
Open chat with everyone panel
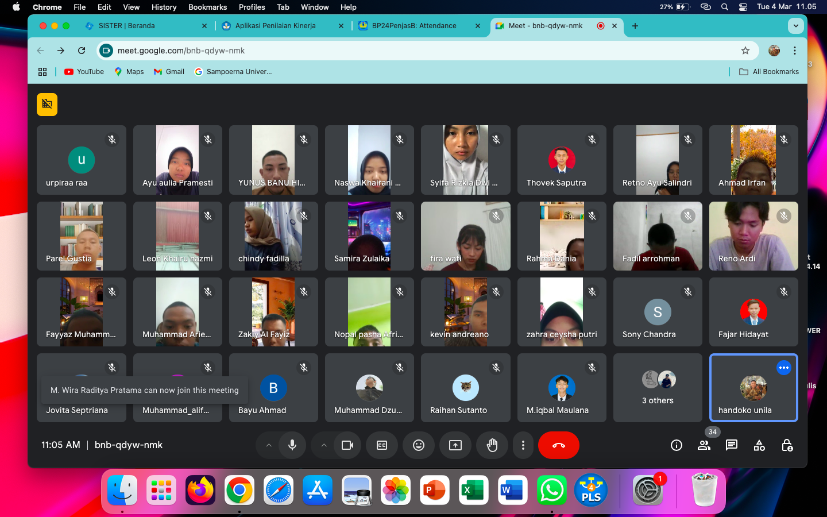tap(732, 445)
